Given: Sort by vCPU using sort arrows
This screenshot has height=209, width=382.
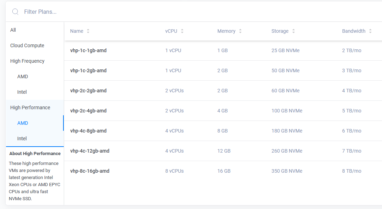Looking at the screenshot, I should [182, 31].
